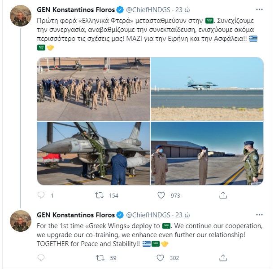
Task: Open photo of jet with boarding ladder
Action: click(93, 154)
